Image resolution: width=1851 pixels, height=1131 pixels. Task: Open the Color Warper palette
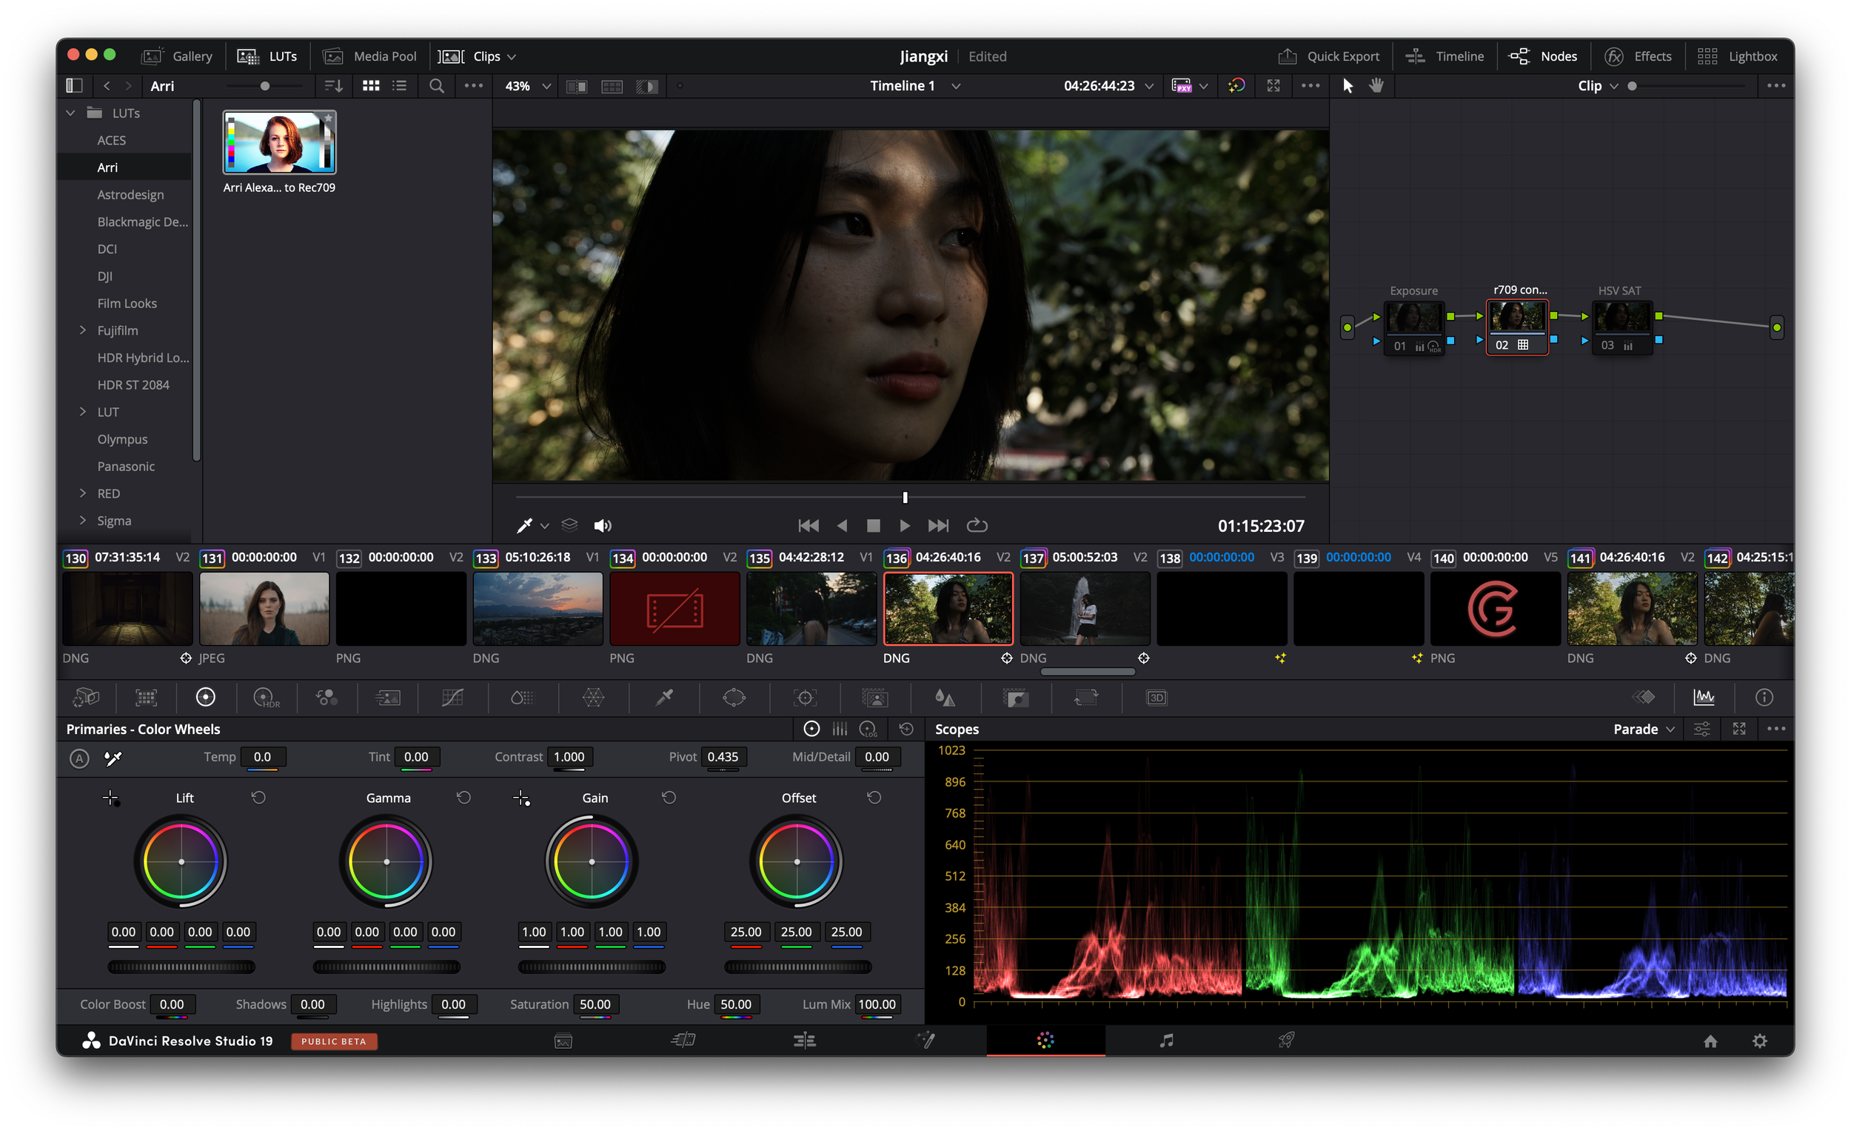(x=593, y=698)
